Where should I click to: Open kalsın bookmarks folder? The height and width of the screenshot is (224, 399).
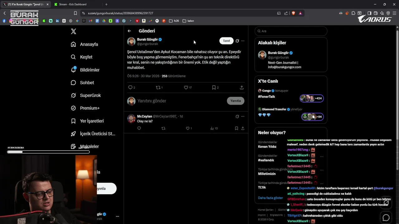[x=188, y=21]
